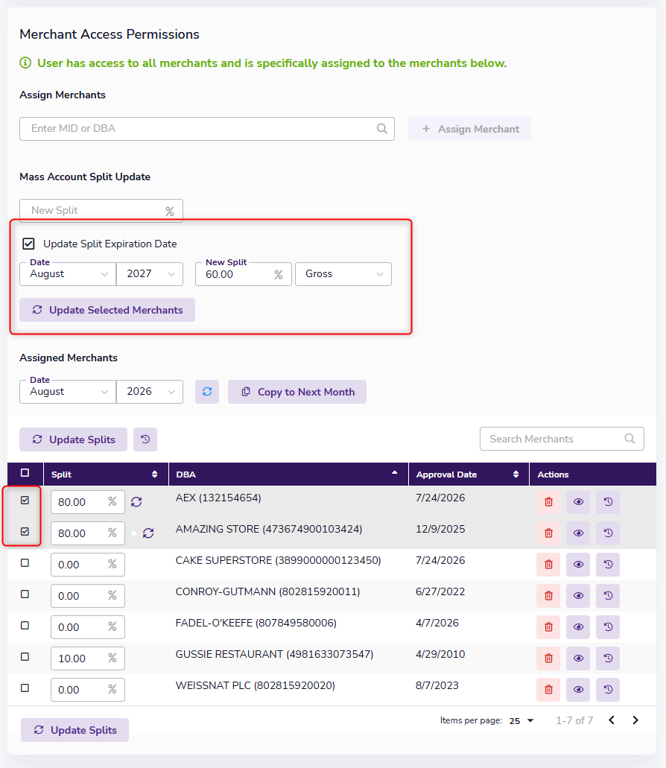This screenshot has width=666, height=768.
Task: Delete the CAKE SUPERSTORE row
Action: pyautogui.click(x=548, y=565)
